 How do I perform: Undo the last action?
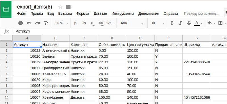pyautogui.click(x=29, y=23)
